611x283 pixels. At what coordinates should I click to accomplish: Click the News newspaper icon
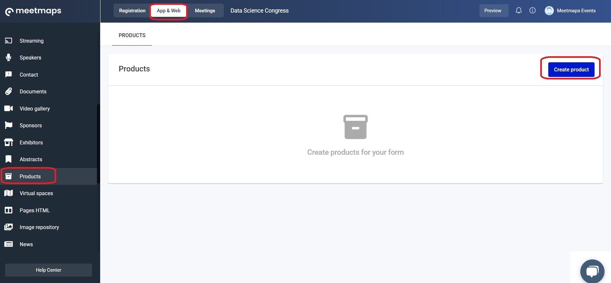point(8,244)
